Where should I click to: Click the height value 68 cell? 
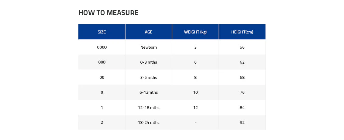point(242,77)
